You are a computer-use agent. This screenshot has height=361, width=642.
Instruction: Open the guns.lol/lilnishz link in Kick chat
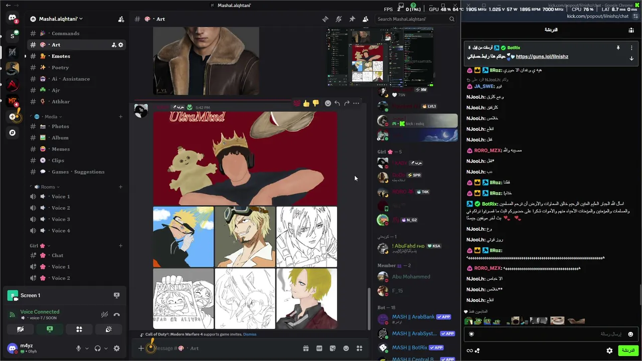(x=542, y=57)
